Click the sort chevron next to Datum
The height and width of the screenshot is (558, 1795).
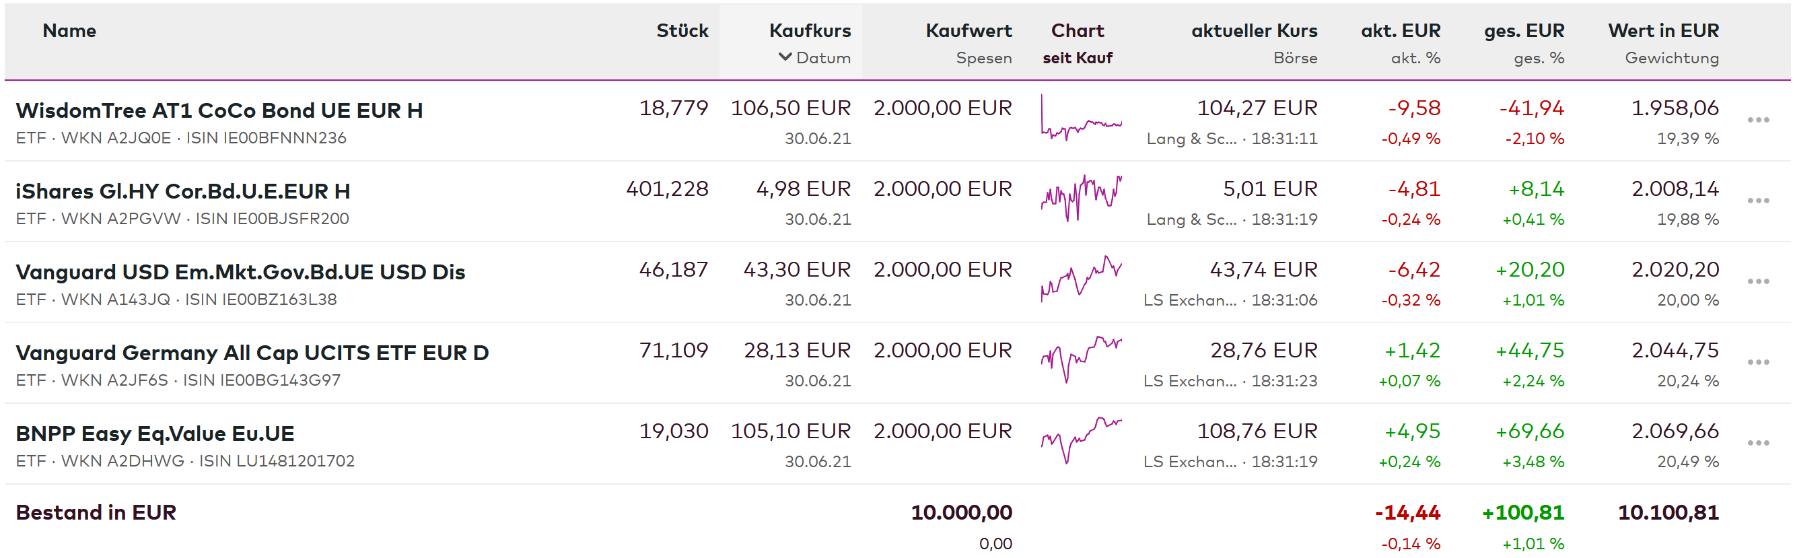pos(785,57)
